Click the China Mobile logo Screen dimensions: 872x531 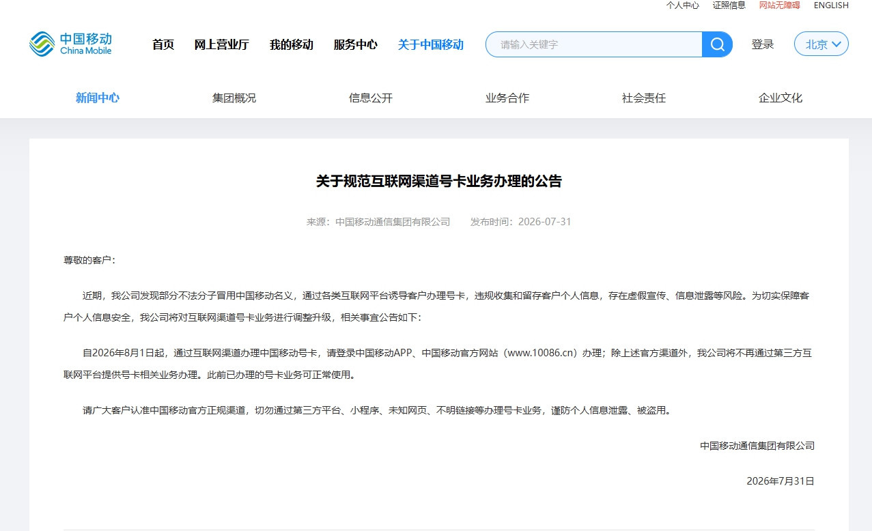[x=70, y=44]
